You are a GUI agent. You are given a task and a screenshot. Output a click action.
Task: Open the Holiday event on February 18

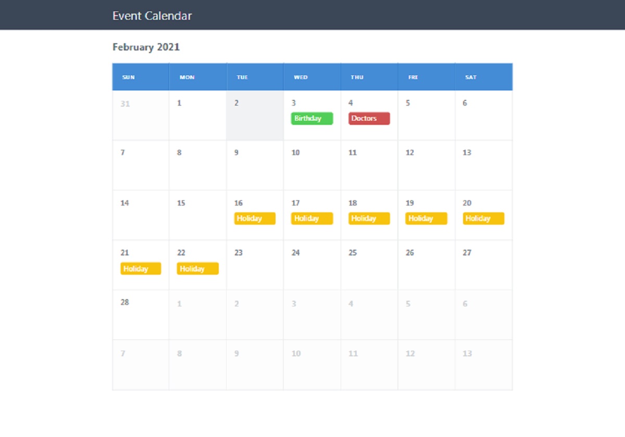click(369, 218)
